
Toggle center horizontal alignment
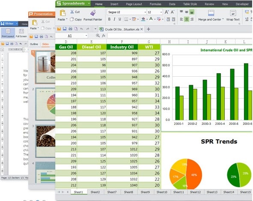187,19
